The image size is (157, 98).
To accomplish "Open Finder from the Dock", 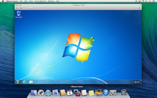I will 34,93.
